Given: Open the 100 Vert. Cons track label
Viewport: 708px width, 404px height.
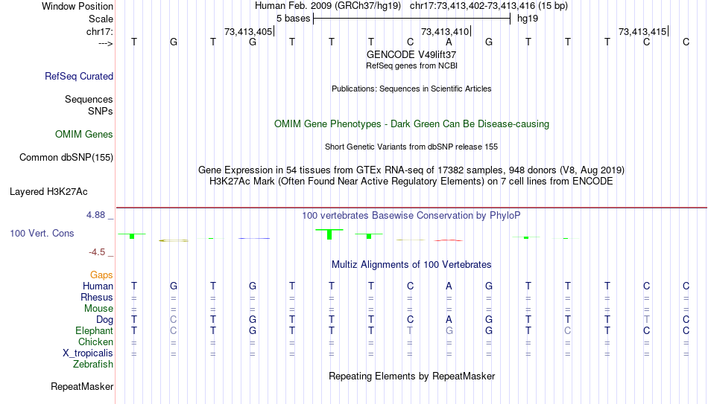Looking at the screenshot, I should [42, 233].
